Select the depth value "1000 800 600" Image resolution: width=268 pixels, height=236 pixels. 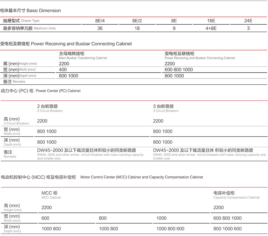[170, 229]
